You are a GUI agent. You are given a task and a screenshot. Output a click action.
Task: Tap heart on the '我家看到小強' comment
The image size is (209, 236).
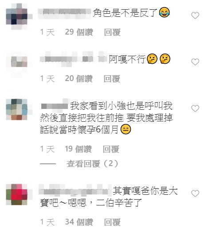click(x=195, y=108)
